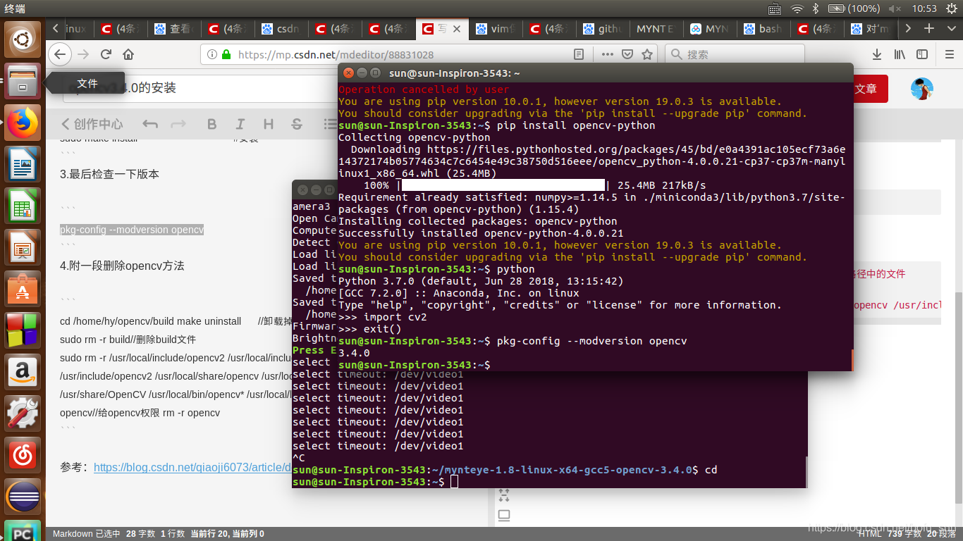Click the Firefox search box
Viewport: 963px width, 541px height.
(x=735, y=54)
